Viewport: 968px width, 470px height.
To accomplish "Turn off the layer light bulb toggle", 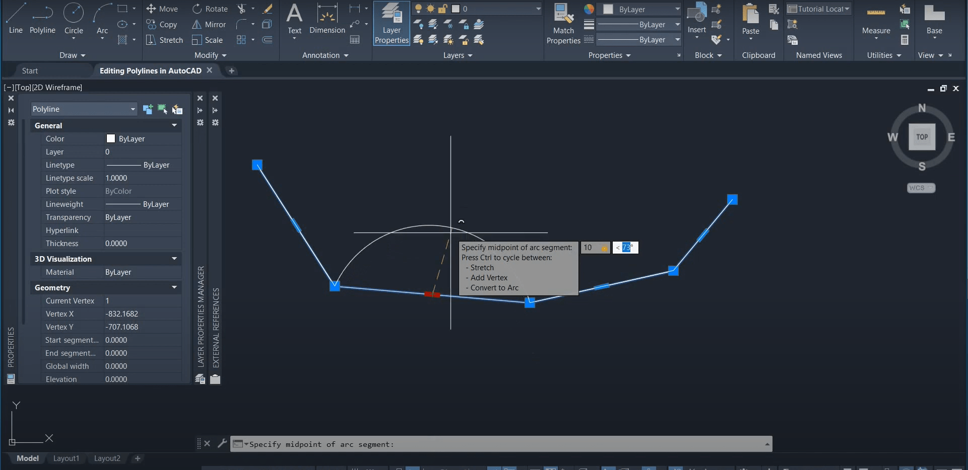I will (x=418, y=9).
